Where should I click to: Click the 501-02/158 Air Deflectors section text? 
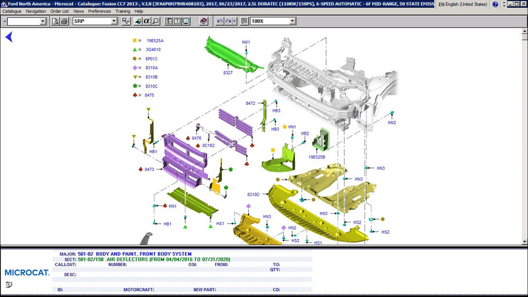[x=154, y=259]
